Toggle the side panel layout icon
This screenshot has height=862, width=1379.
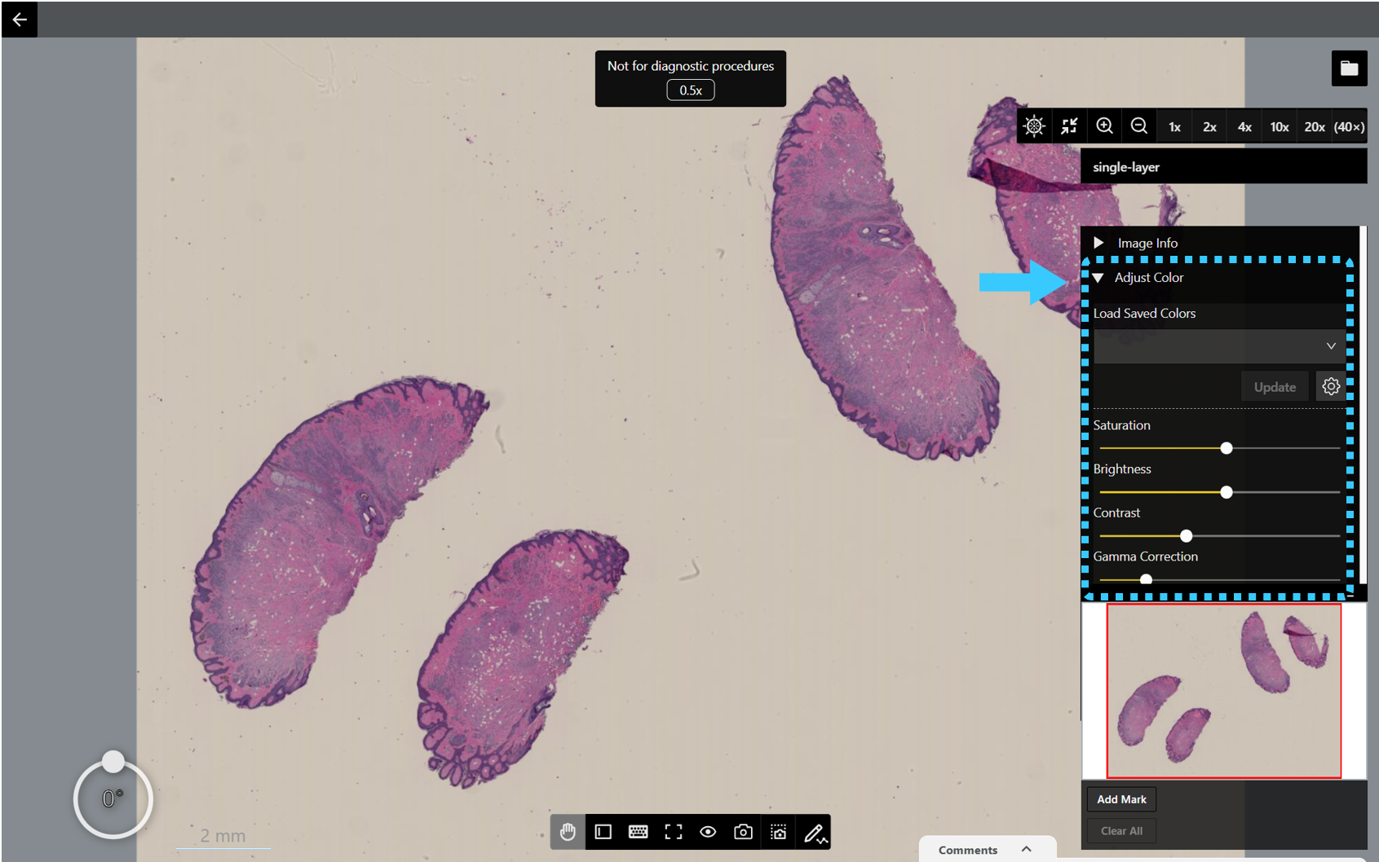(603, 832)
